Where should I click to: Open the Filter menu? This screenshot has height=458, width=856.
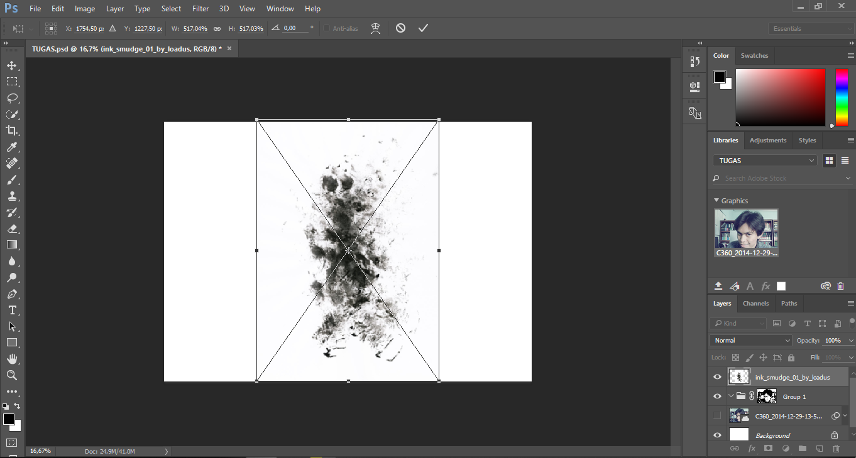[200, 8]
